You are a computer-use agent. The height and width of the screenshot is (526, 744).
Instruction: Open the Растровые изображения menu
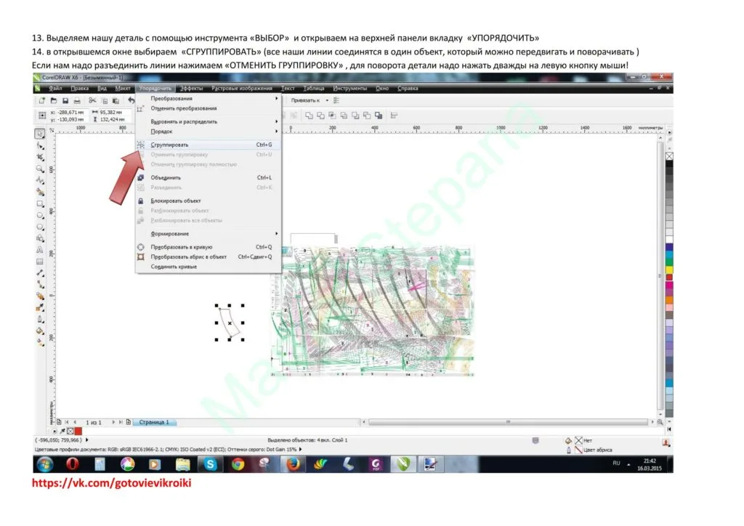tap(242, 88)
